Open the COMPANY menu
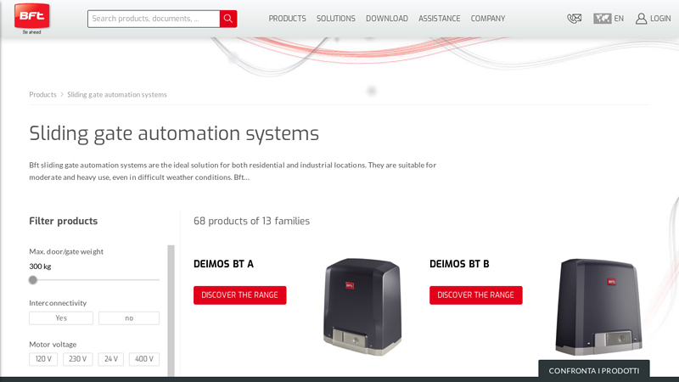Viewport: 679px width, 382px height. tap(488, 19)
